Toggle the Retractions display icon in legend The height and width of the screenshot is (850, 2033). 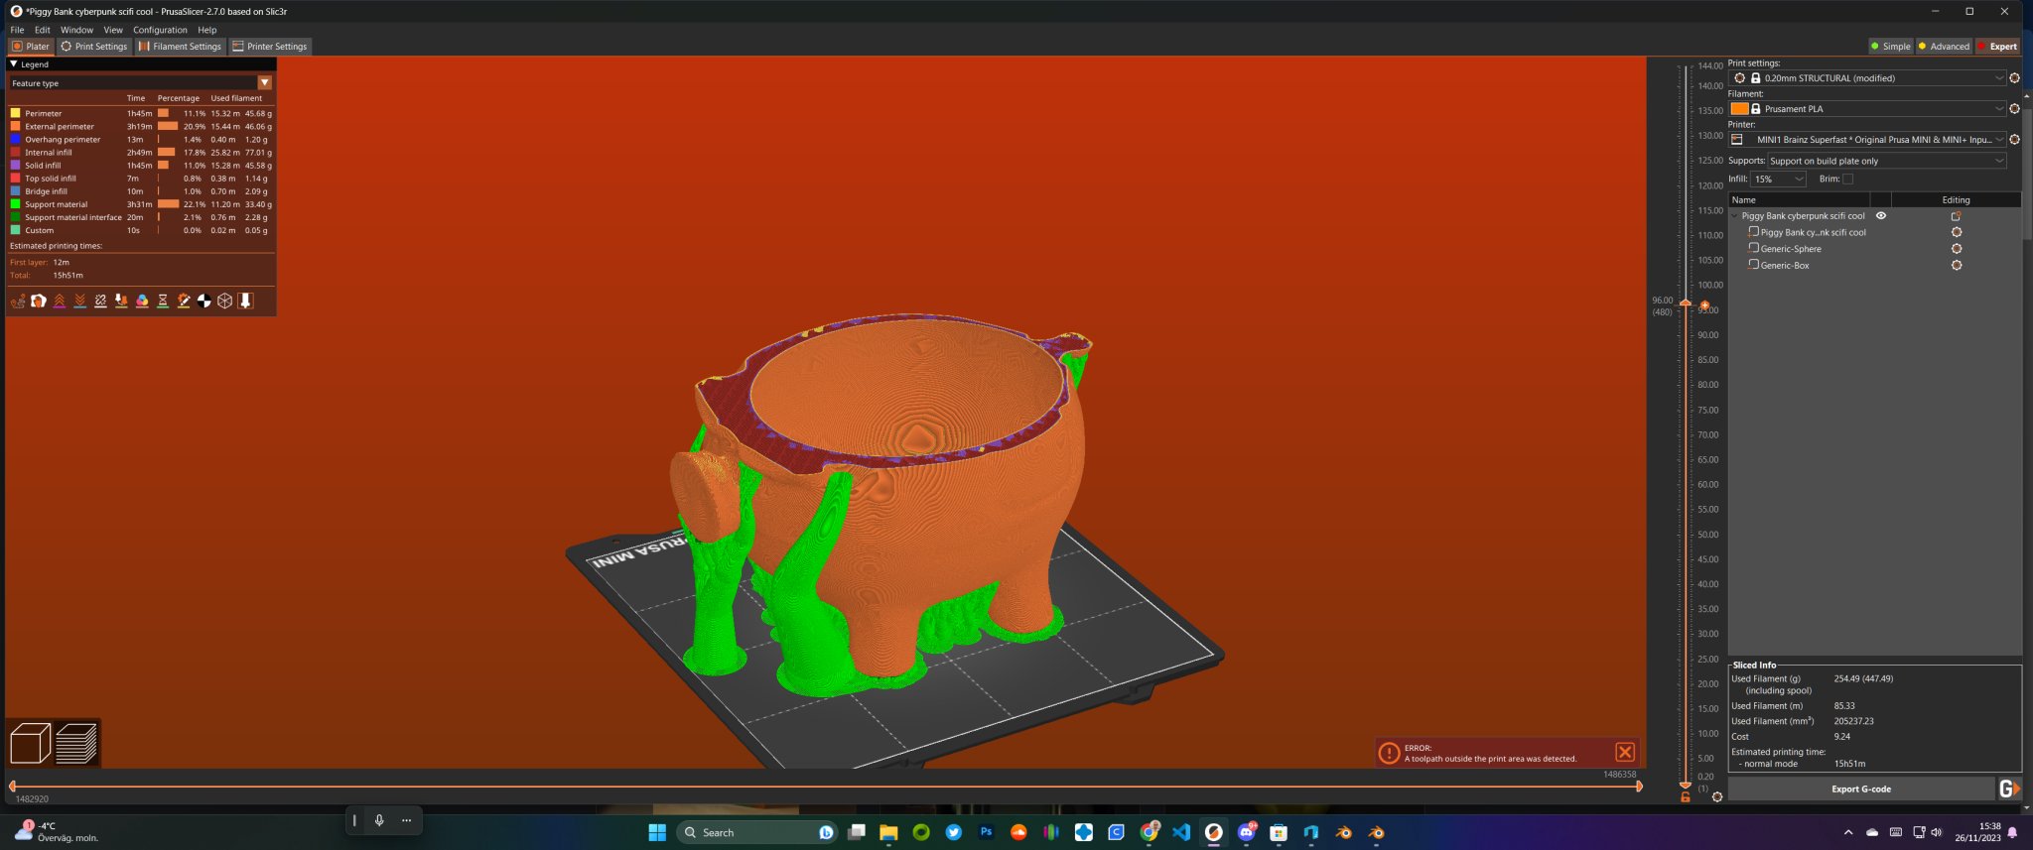point(60,301)
